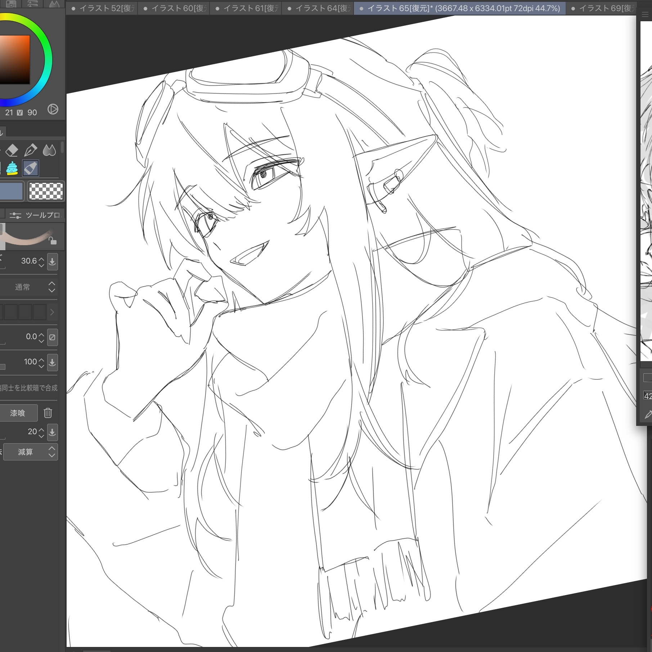Open the 通常 blending mode dropdown
This screenshot has width=652, height=652.
coord(29,287)
